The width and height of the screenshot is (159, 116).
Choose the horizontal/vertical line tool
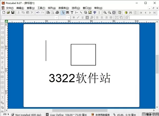(x=77, y=12)
